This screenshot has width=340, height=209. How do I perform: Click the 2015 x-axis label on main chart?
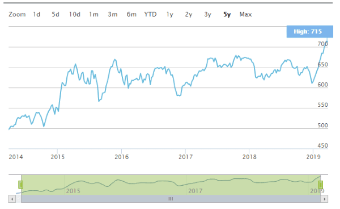pos(57,157)
